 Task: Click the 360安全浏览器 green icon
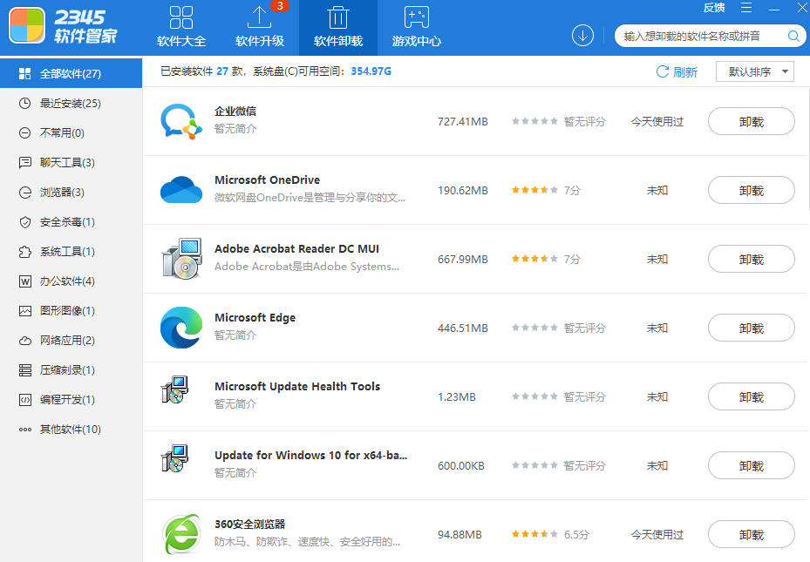[180, 534]
